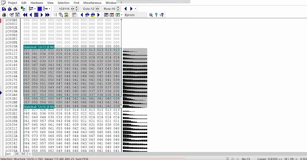Click the stamp icon at start of second toolbar
Viewport: 307px width, 160px height.
pos(4,15)
